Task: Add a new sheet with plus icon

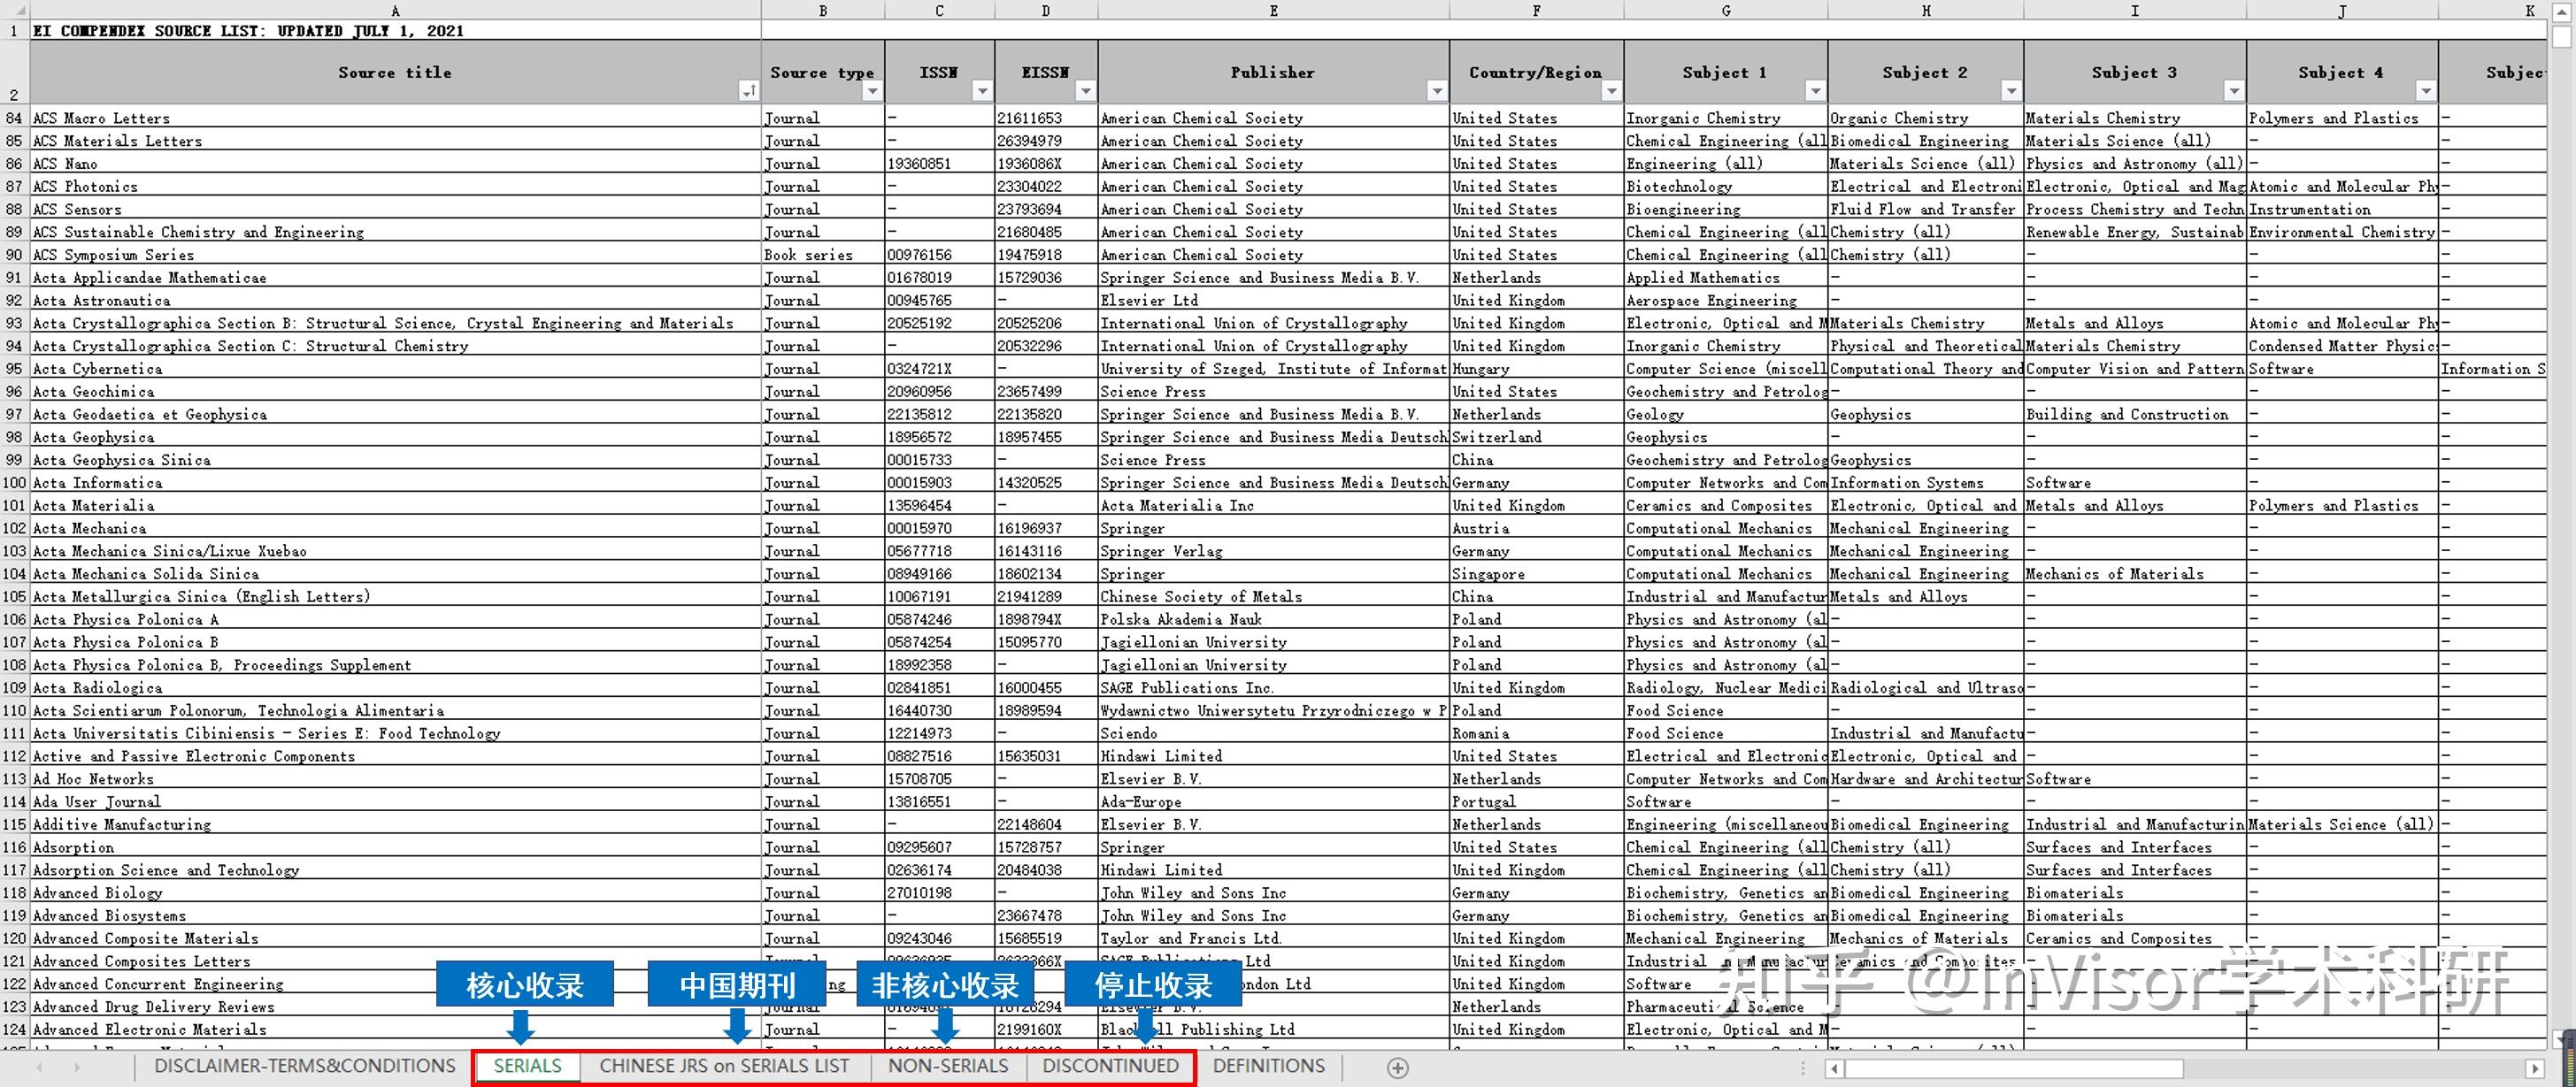Action: pos(1398,1068)
